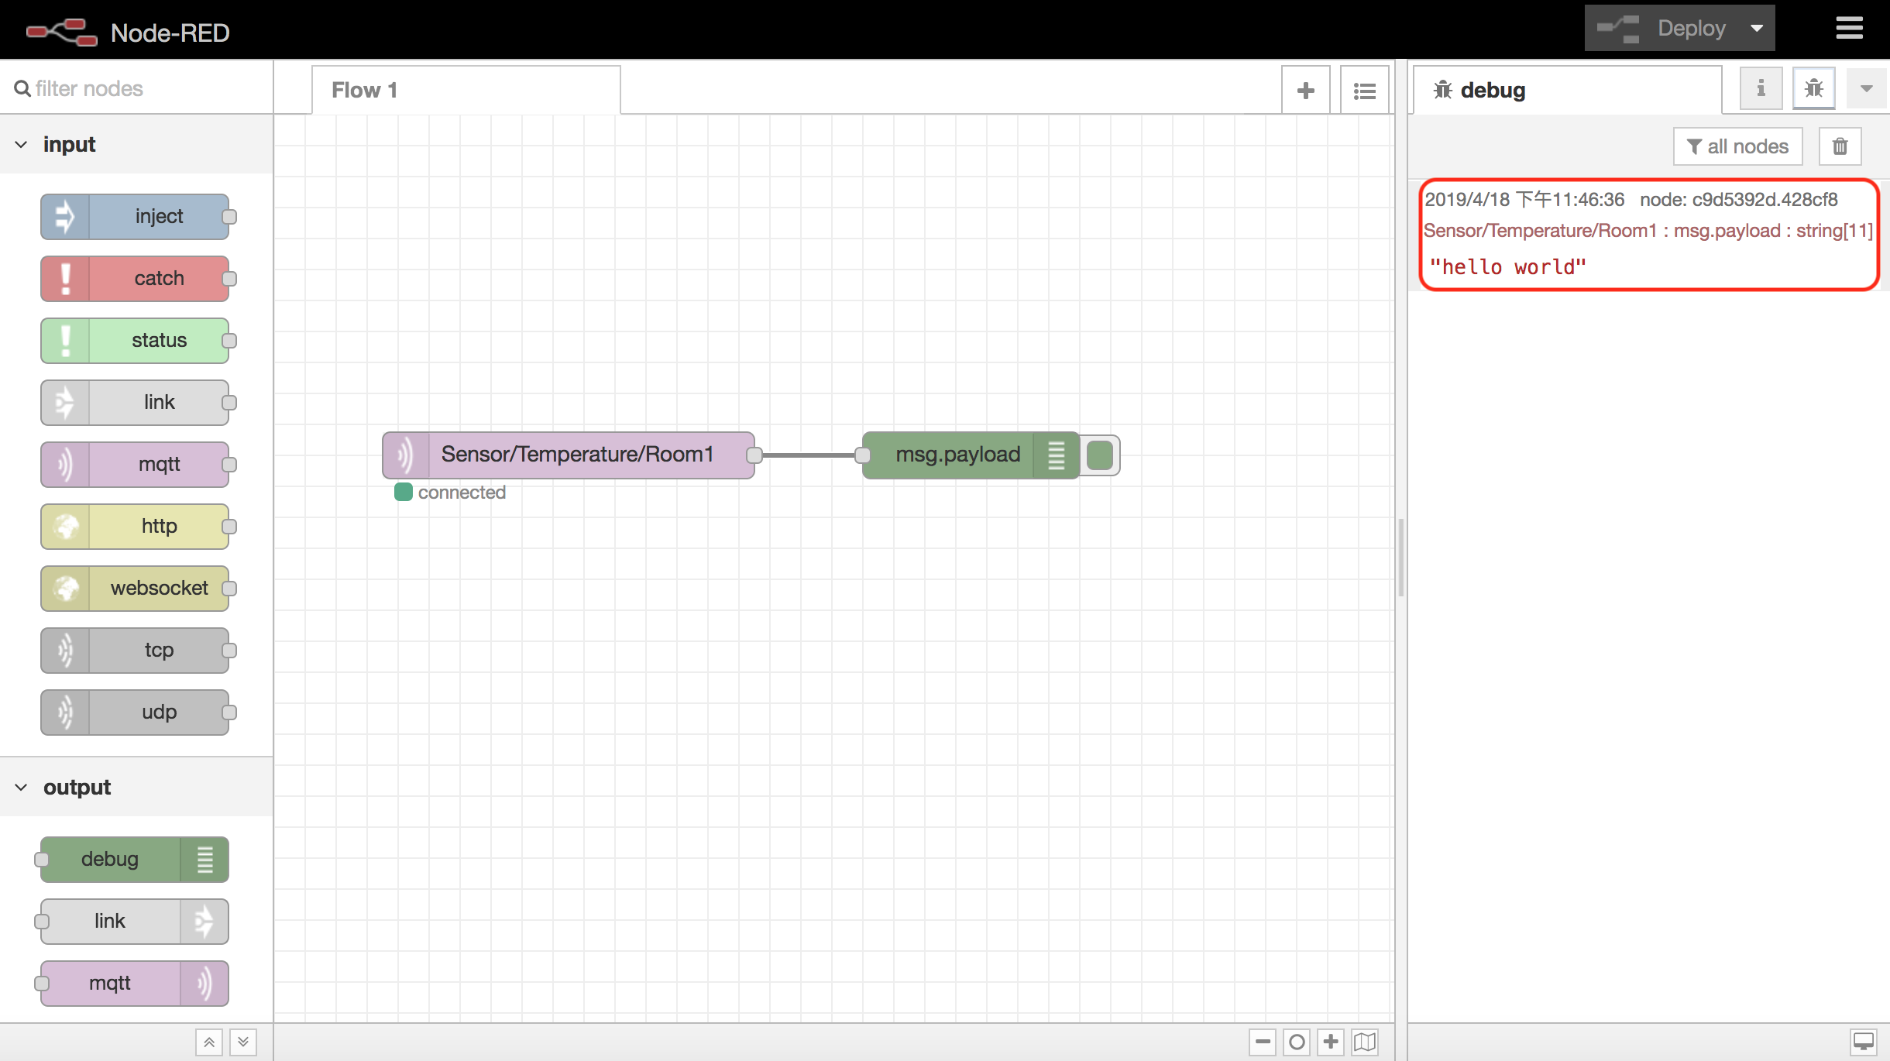Open the list of flows
The image size is (1890, 1061).
click(1365, 91)
